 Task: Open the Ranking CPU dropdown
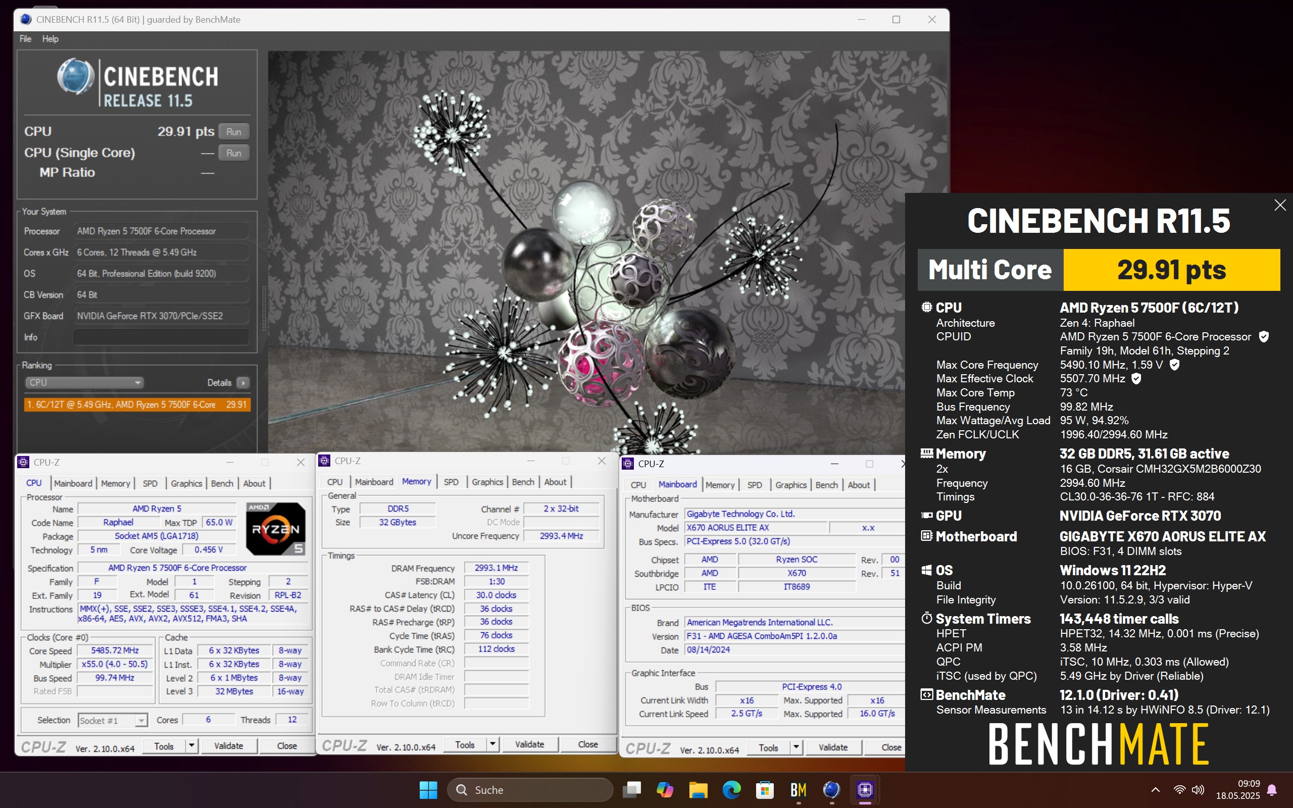coord(84,383)
